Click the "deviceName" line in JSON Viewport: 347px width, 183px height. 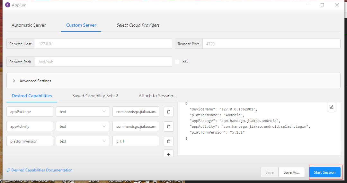[224, 109]
